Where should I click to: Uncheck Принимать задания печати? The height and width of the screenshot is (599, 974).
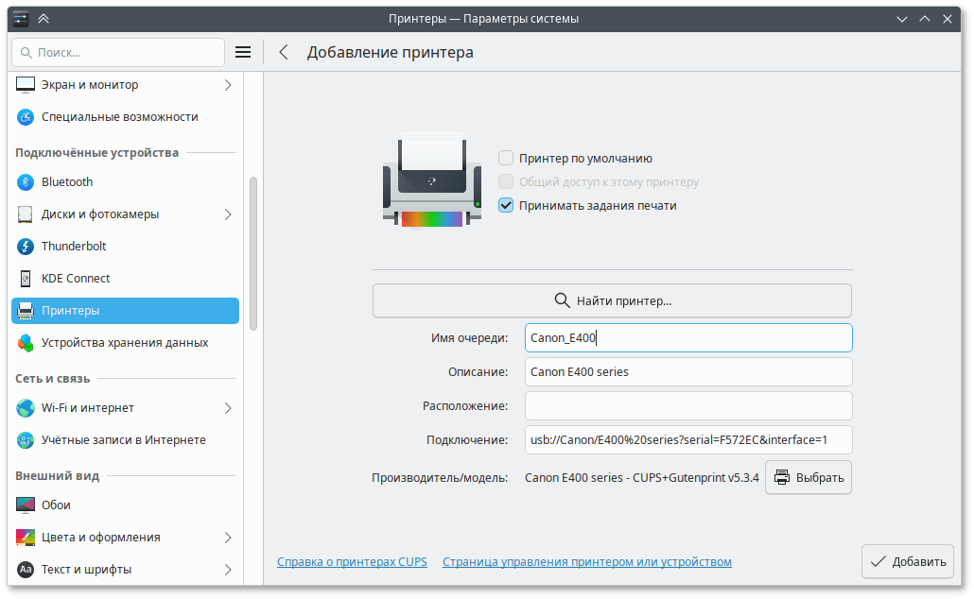507,205
